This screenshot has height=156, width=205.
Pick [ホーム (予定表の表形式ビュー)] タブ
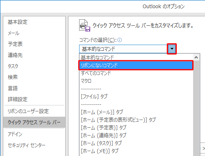136,120
